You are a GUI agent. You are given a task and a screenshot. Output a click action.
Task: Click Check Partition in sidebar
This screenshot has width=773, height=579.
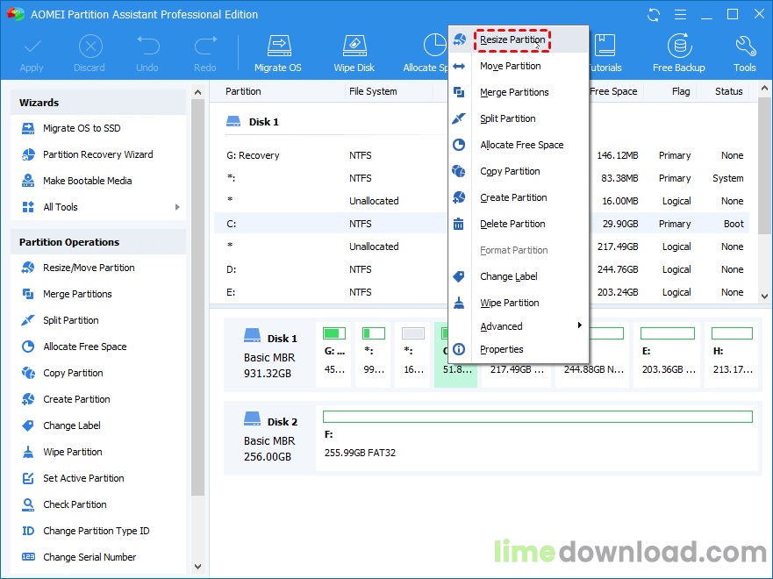tap(75, 504)
